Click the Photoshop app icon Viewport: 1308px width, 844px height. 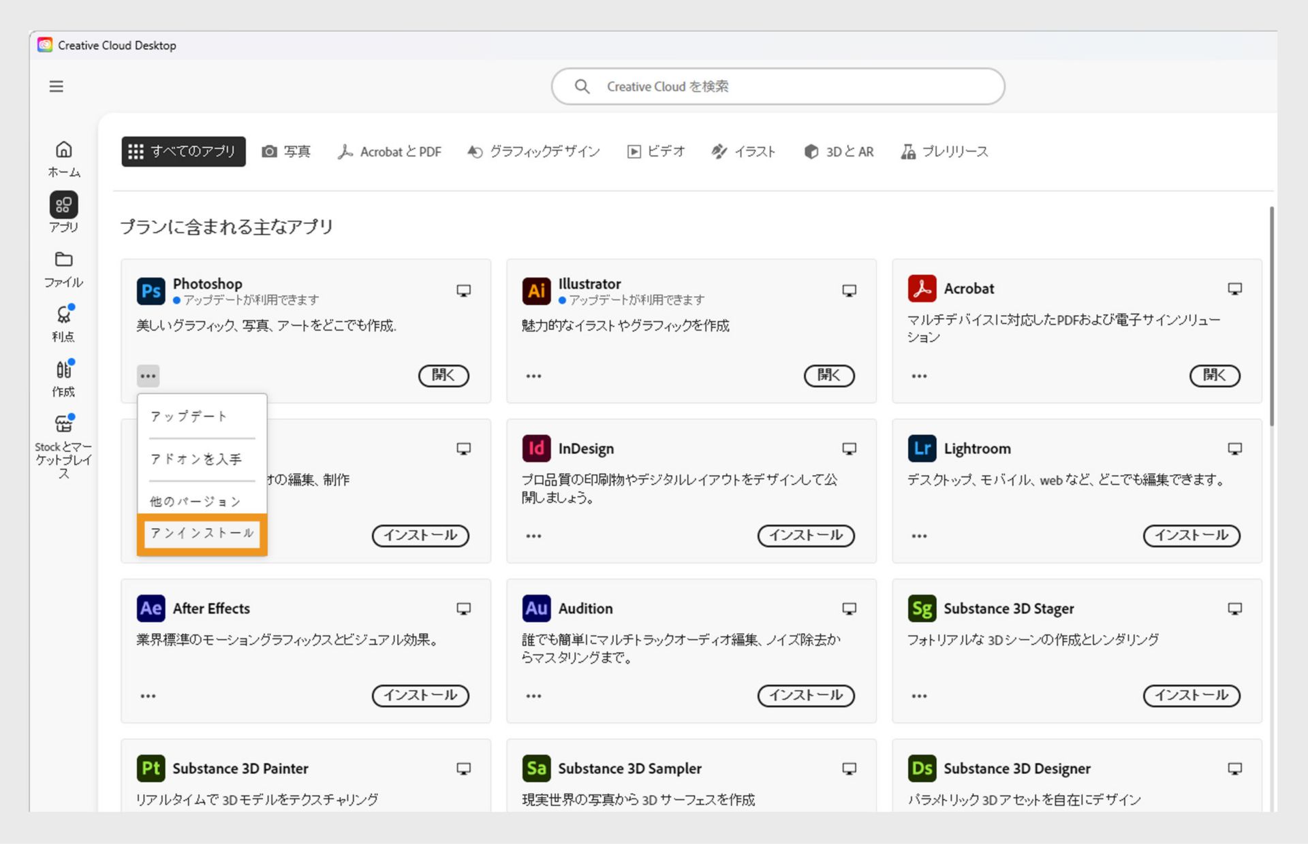coord(151,291)
